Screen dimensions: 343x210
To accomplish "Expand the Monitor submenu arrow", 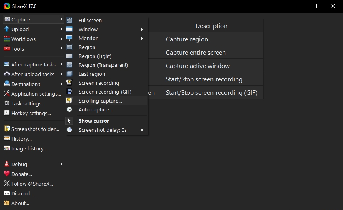I will point(142,38).
